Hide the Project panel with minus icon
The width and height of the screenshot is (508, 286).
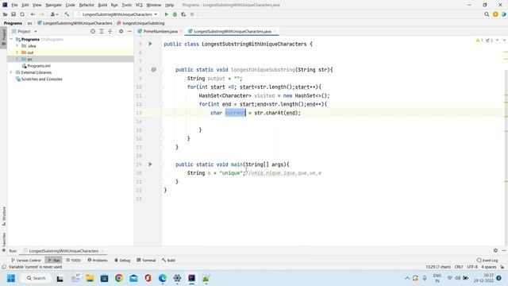coord(129,32)
